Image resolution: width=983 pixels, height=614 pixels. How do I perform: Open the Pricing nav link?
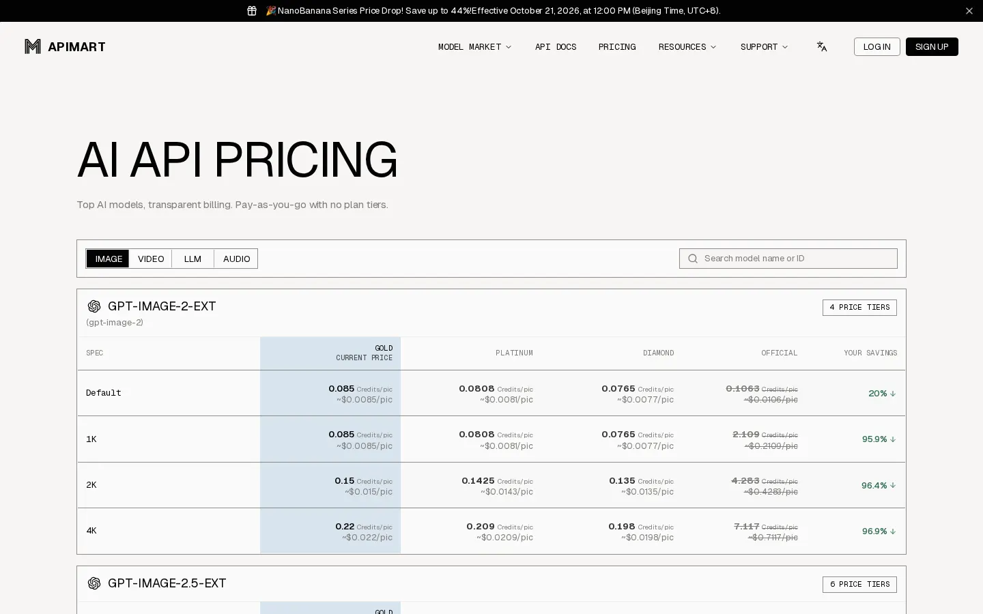tap(617, 46)
